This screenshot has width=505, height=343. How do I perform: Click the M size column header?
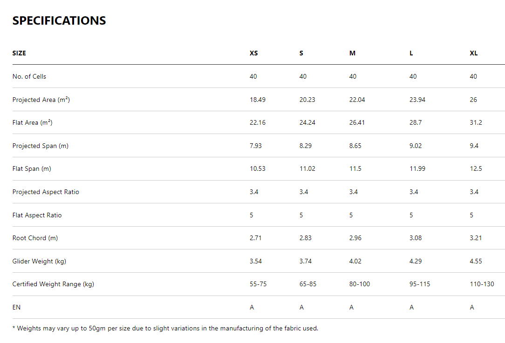(352, 53)
